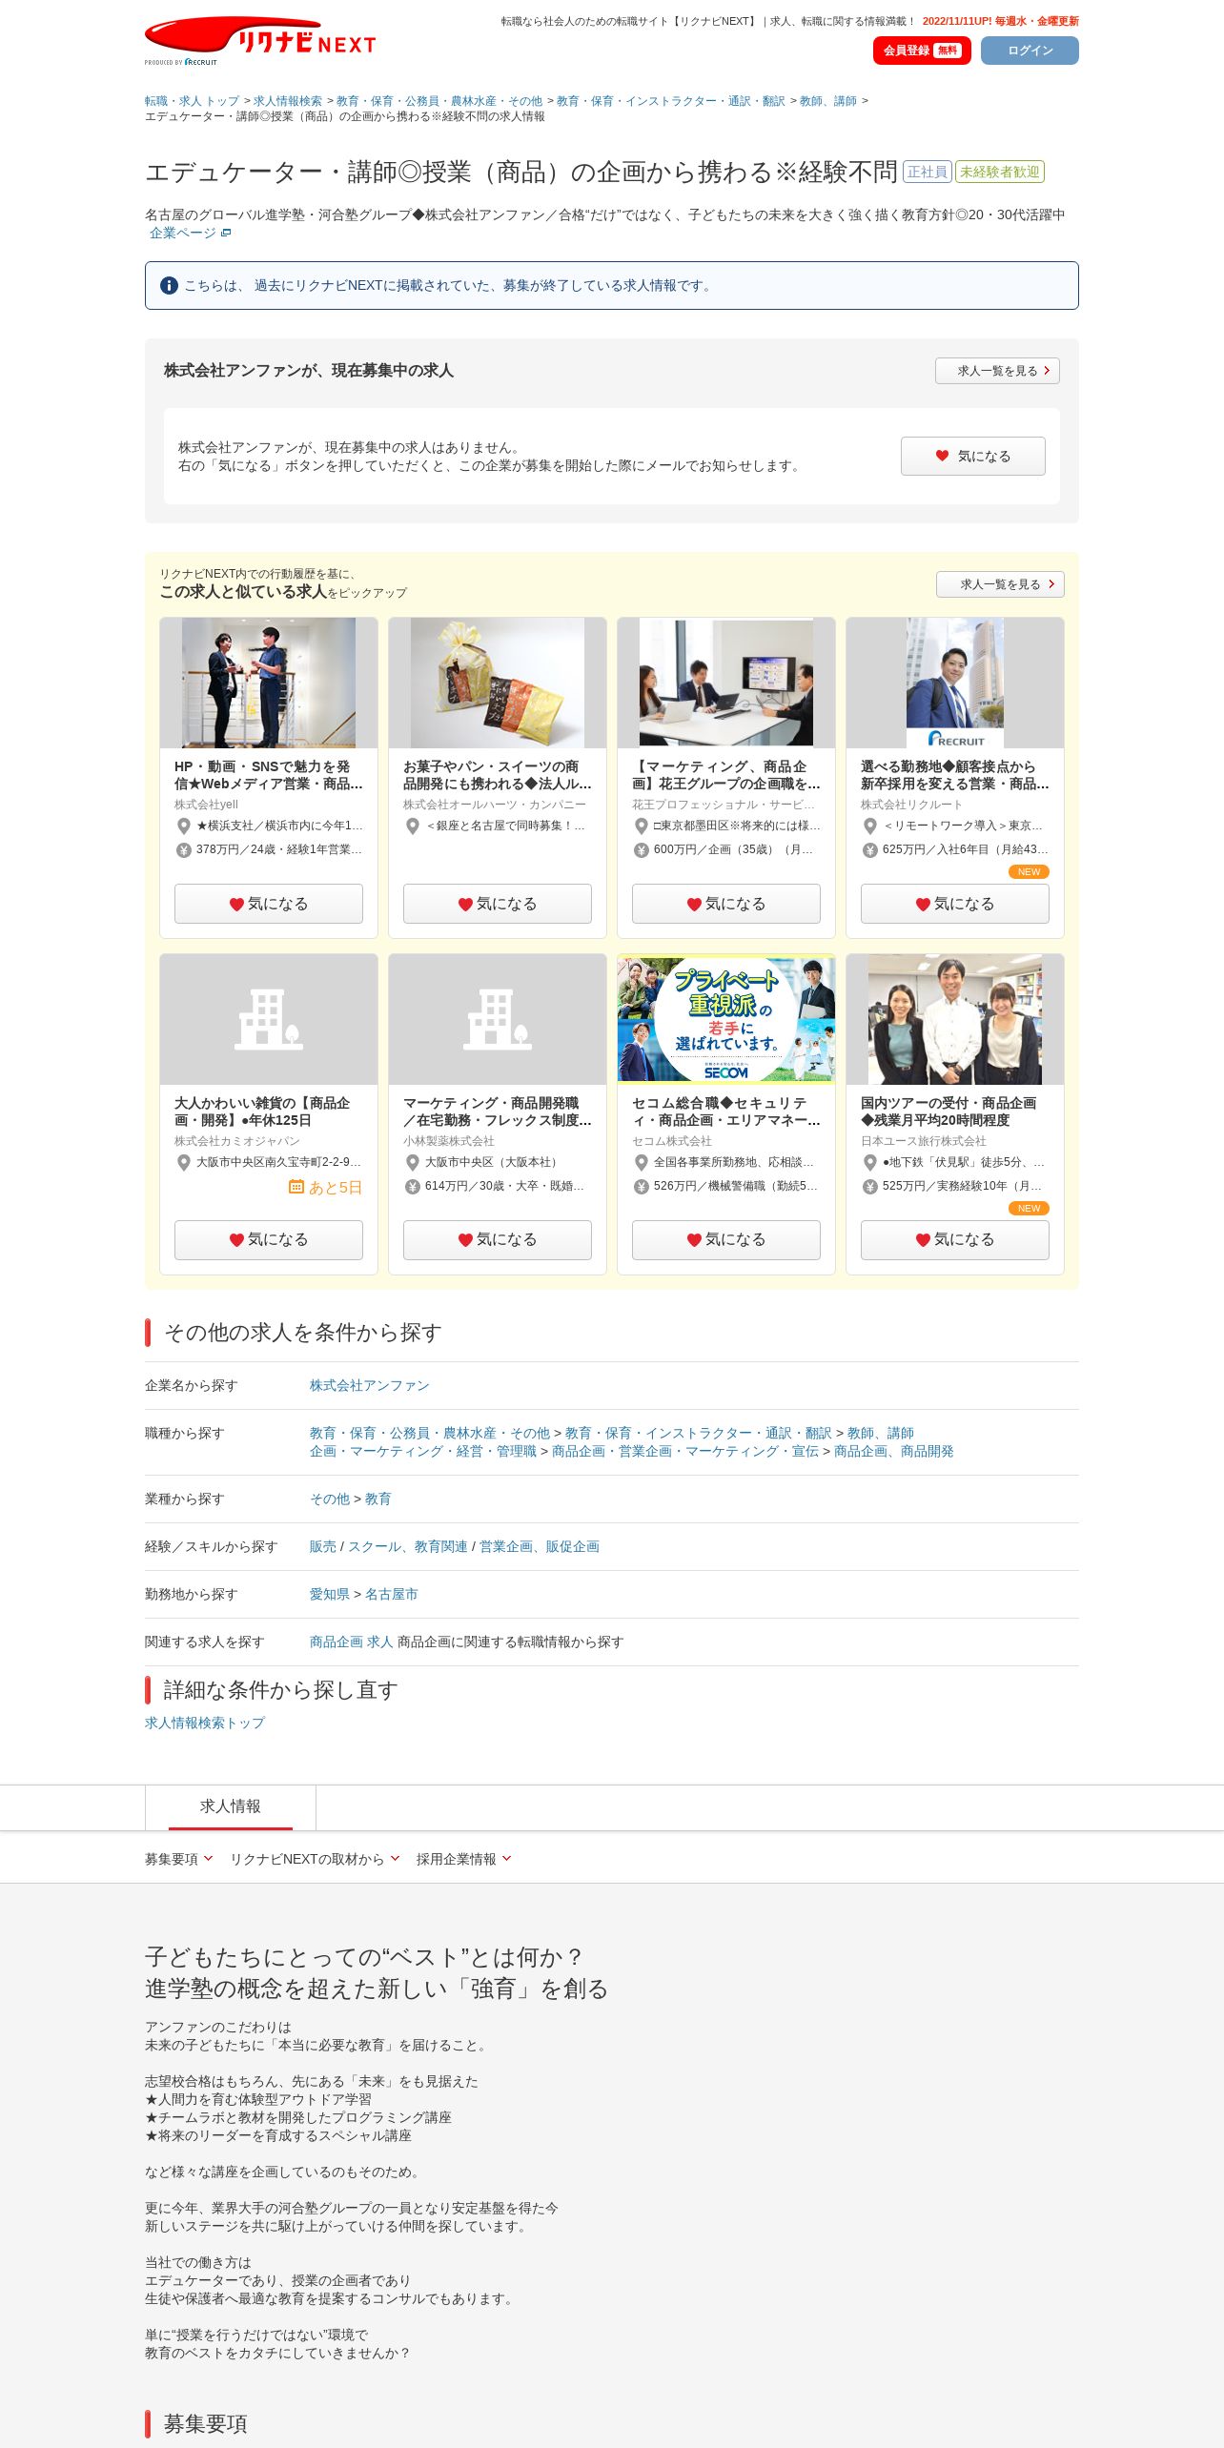The width and height of the screenshot is (1224, 2448).
Task: Open 名古屋市 location link
Action: 391,1594
